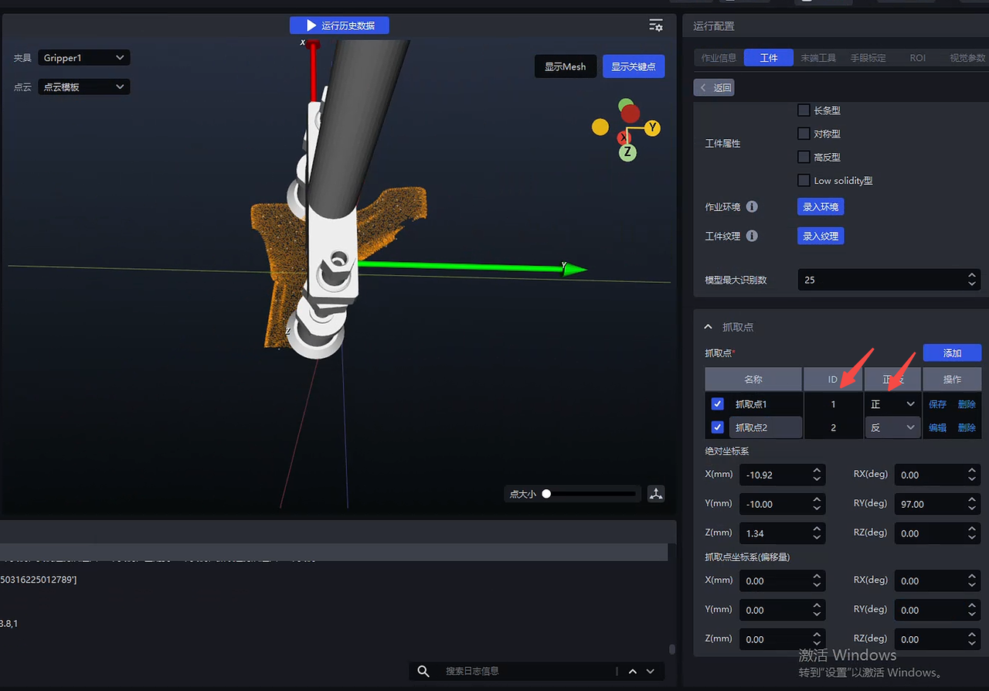This screenshot has height=691, width=989.
Task: Uncheck the 抓取点1 row checkbox
Action: click(x=717, y=404)
